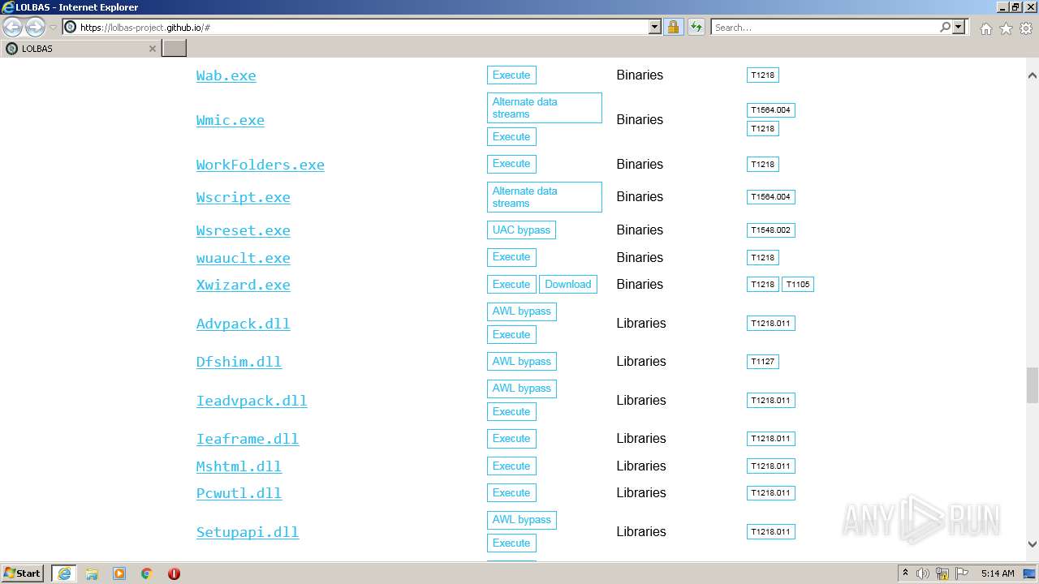Open the Mshtml.dll link
The height and width of the screenshot is (584, 1039).
(x=239, y=466)
